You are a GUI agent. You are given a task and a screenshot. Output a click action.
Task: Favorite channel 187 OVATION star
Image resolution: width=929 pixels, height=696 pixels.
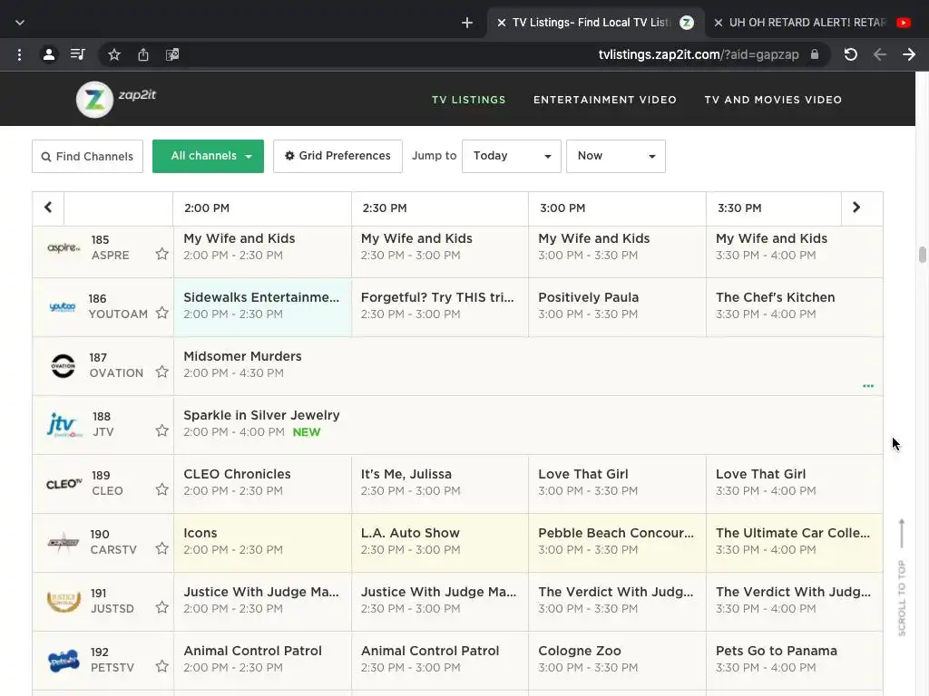(161, 372)
